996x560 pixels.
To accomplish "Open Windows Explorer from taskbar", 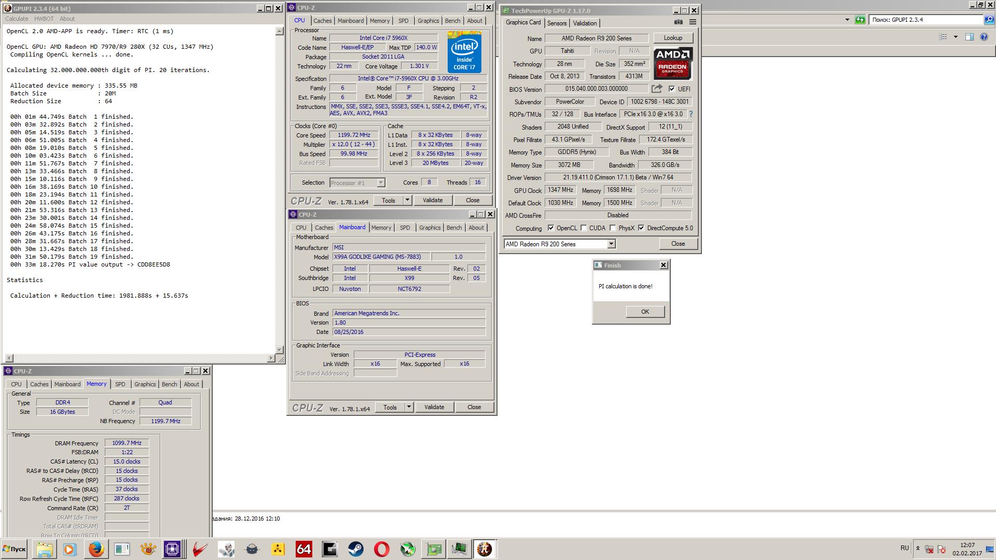I will coord(44,549).
